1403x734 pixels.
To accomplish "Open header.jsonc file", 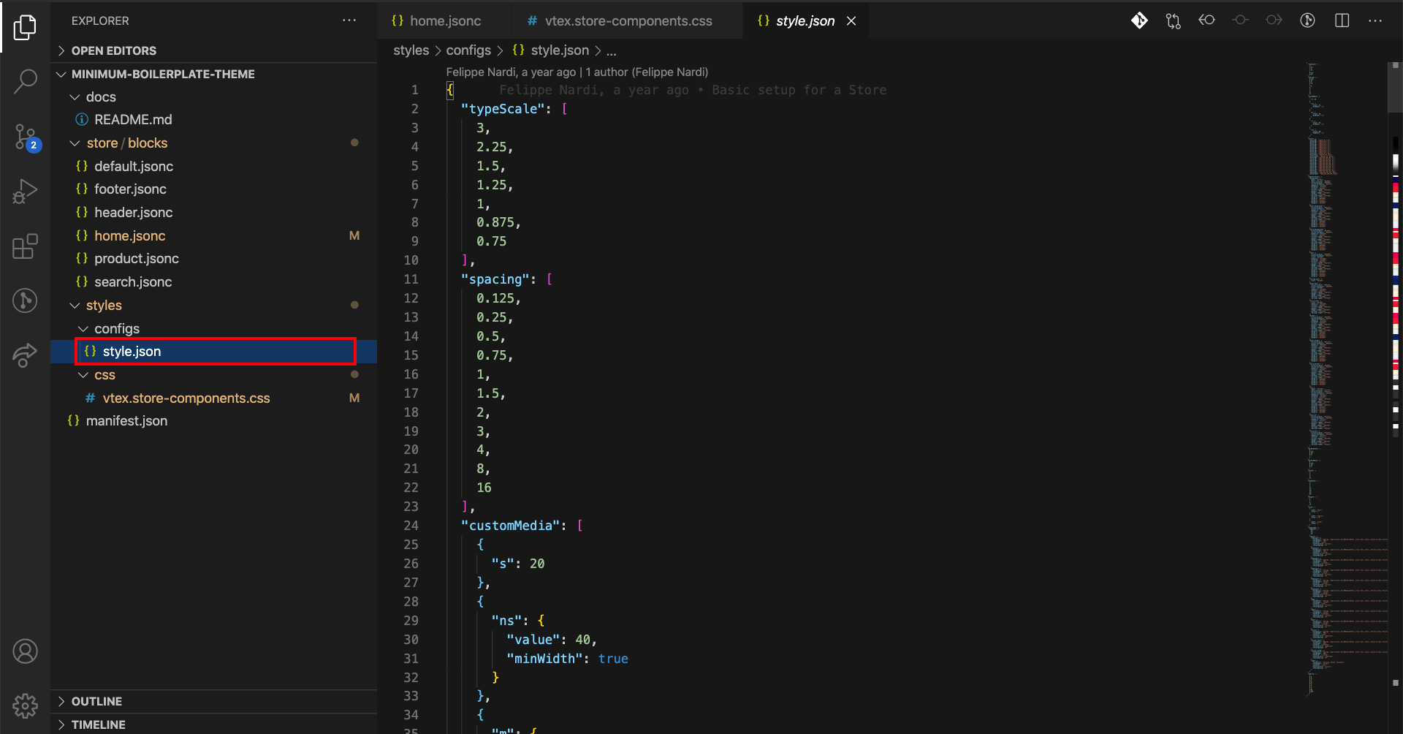I will coord(213,212).
